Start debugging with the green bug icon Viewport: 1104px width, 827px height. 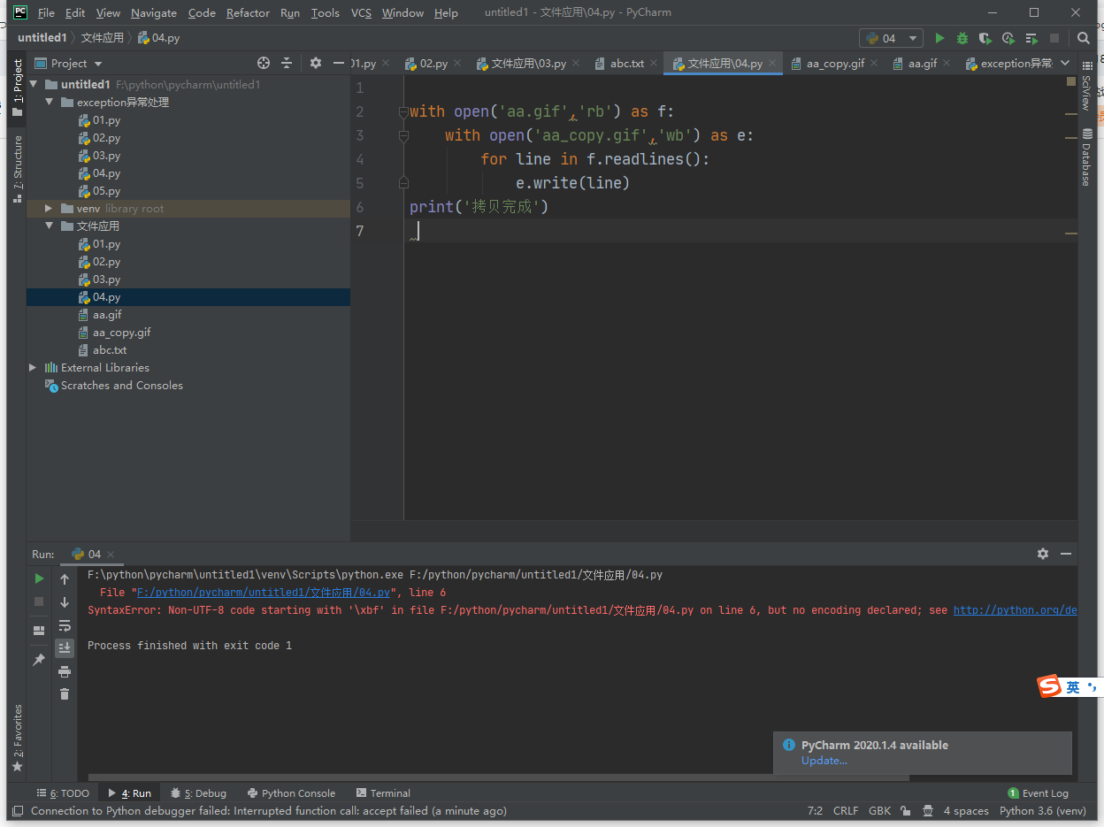click(x=962, y=38)
